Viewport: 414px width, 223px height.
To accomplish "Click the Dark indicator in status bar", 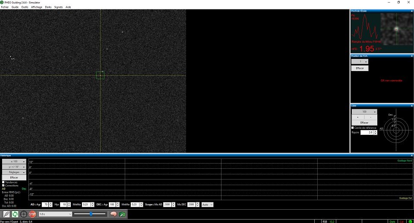I will pos(392,221).
